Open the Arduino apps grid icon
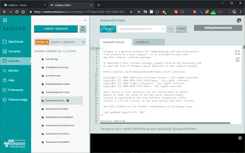245x153 pixels. [5, 20]
